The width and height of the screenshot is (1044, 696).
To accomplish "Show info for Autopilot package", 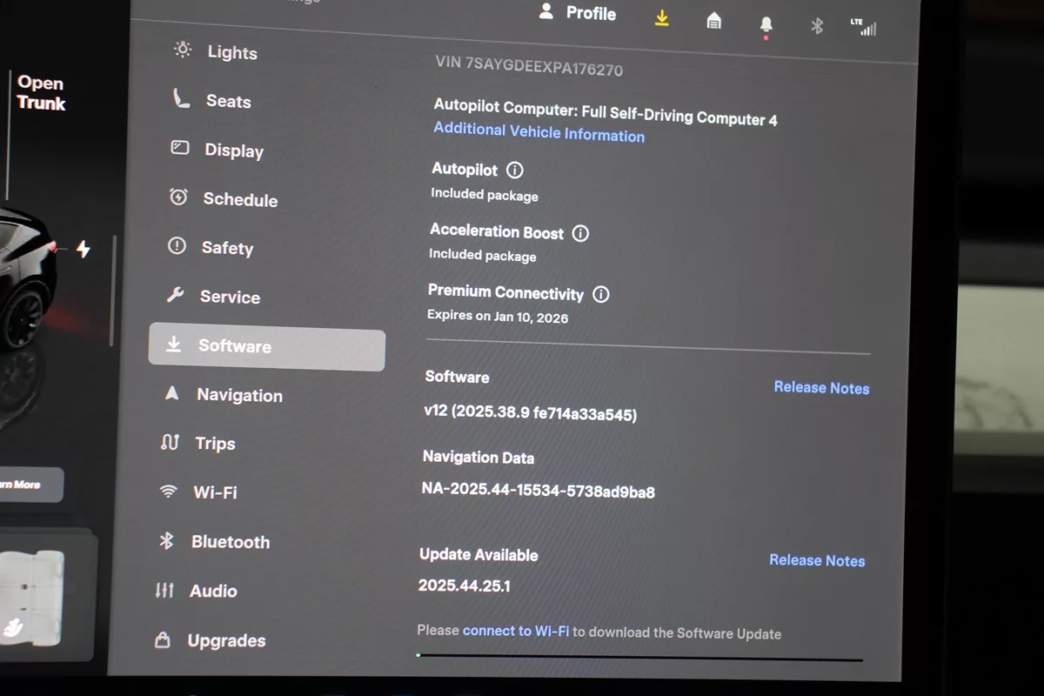I will (x=514, y=171).
